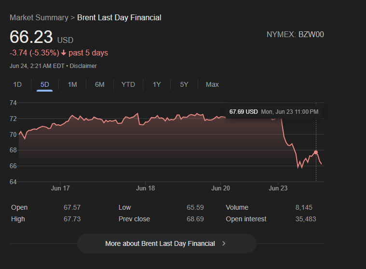Click the Jun 18 axis label
Screen dimensions: 366x269
pos(146,188)
